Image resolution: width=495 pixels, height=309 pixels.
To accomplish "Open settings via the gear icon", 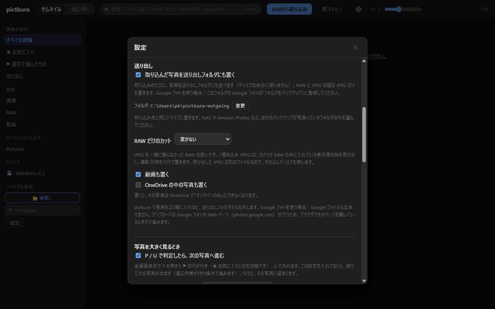I will tap(358, 9).
